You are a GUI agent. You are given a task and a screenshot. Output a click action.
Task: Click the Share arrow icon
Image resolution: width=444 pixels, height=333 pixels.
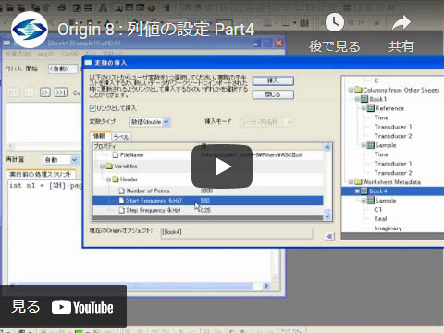(x=401, y=23)
